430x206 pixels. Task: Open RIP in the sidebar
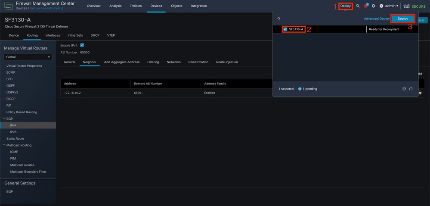tap(9, 106)
